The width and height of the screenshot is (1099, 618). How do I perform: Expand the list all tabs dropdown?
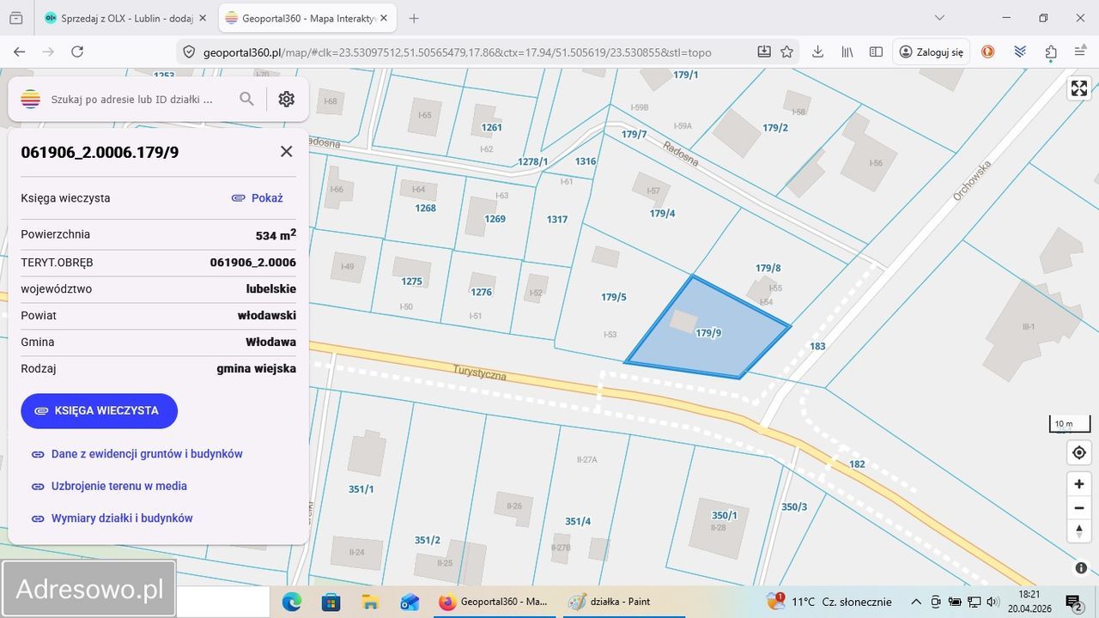939,18
